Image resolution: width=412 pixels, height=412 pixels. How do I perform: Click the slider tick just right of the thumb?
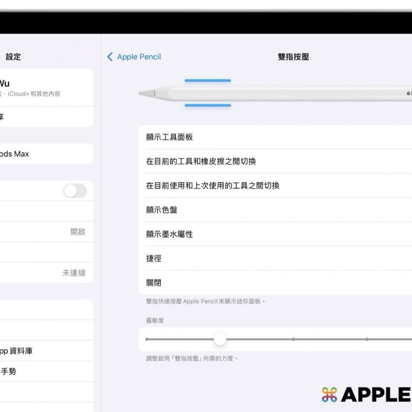[293, 339]
